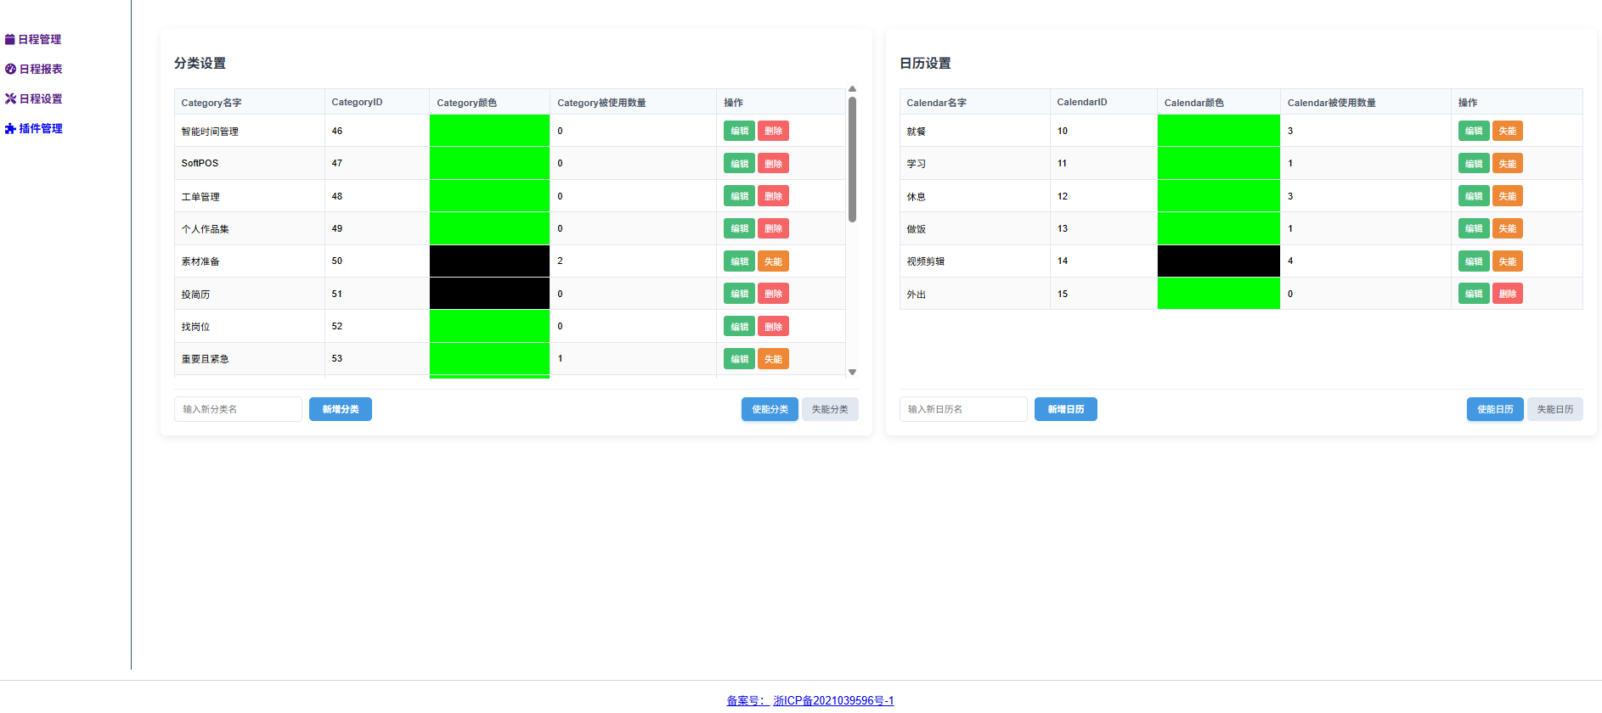This screenshot has height=713, width=1602.
Task: Delete the SoftPOS category
Action: (773, 164)
